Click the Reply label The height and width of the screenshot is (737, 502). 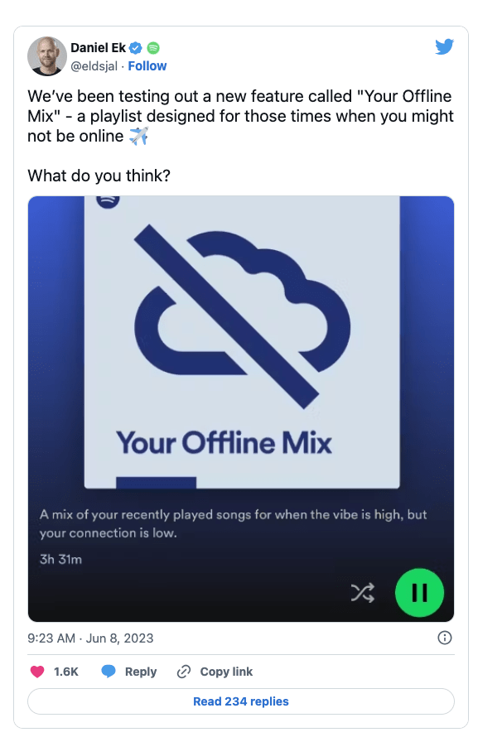click(x=141, y=672)
